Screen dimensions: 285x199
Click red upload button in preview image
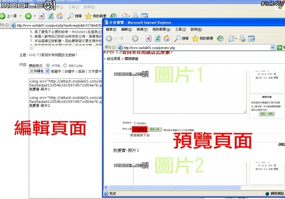[x=139, y=130]
